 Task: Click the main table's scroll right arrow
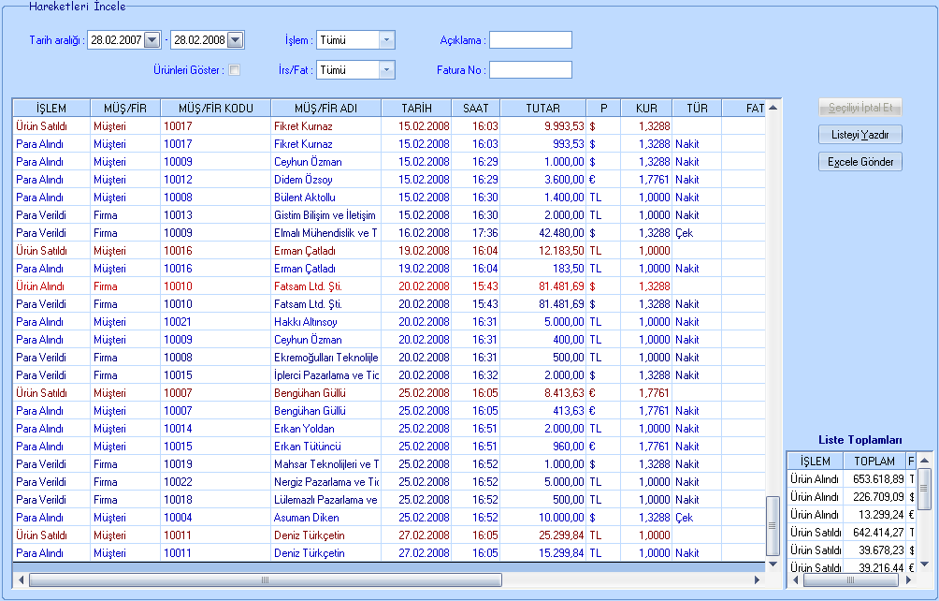pyautogui.click(x=758, y=580)
